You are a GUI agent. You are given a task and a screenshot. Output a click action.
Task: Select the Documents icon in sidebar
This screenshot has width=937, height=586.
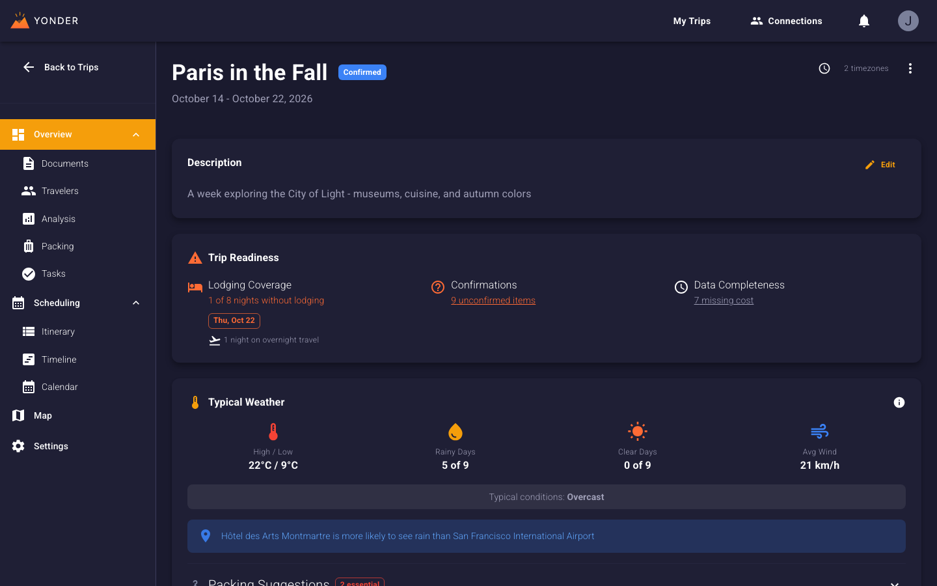29,163
